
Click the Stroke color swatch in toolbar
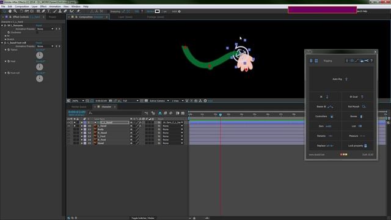pos(157,11)
